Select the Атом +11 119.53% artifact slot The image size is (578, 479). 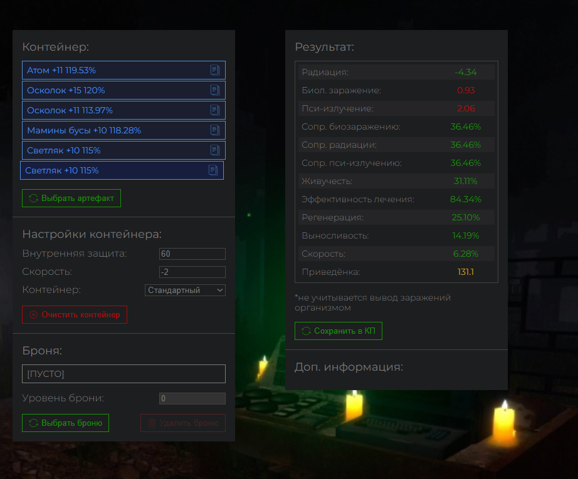(x=123, y=70)
